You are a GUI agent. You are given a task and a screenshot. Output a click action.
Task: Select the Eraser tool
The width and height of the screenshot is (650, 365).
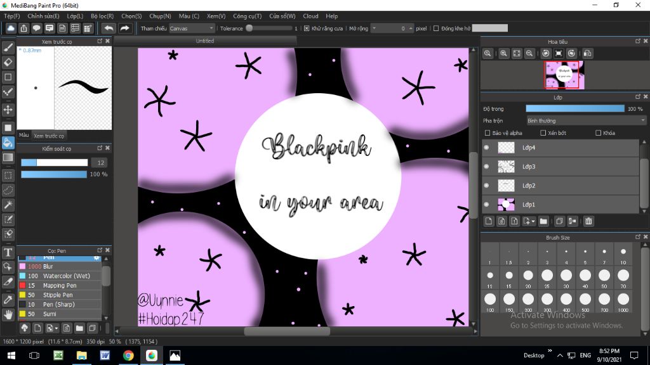point(8,62)
